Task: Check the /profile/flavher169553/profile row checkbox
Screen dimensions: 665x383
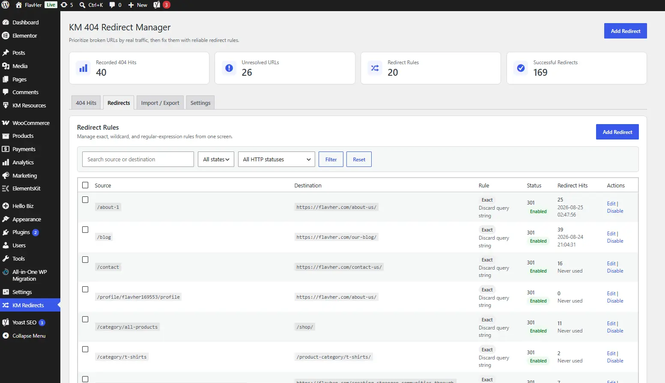Action: pos(85,290)
